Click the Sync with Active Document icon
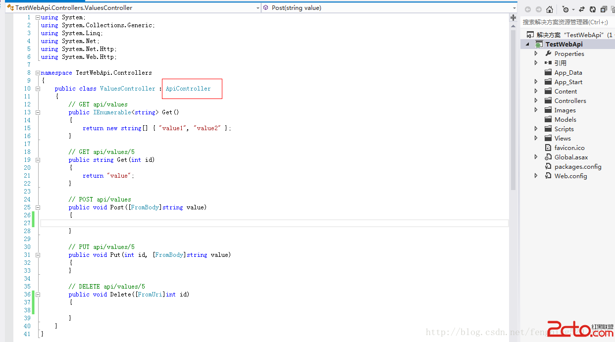615x342 pixels. [x=582, y=9]
